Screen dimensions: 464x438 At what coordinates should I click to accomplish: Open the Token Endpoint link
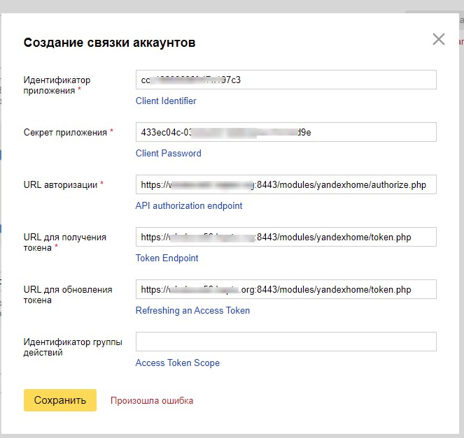pos(167,258)
